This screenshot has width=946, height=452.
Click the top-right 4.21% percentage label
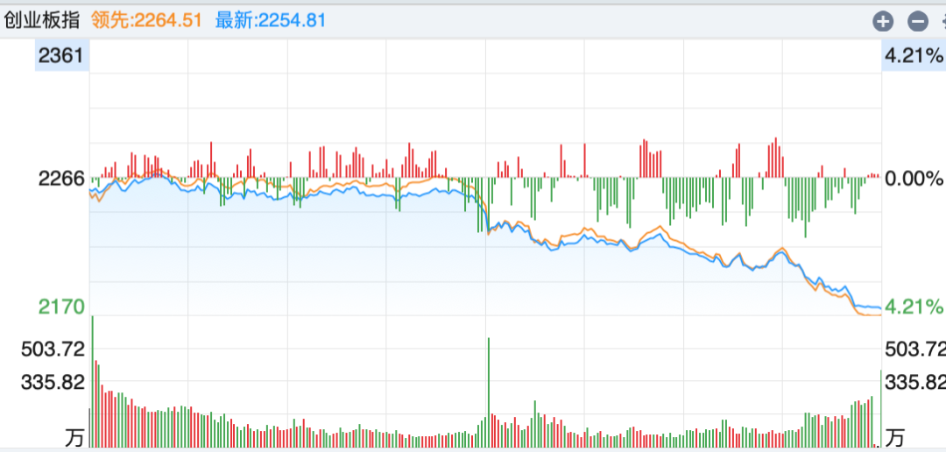[914, 57]
